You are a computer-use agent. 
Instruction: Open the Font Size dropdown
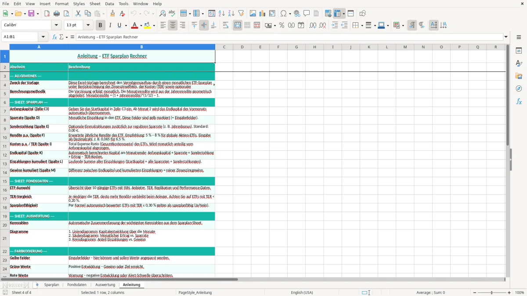tap(88, 25)
